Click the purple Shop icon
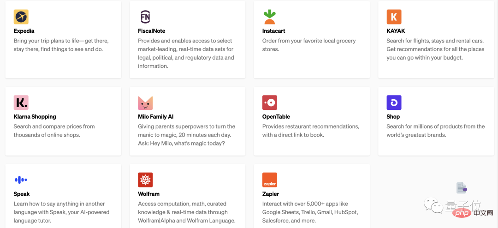The height and width of the screenshot is (228, 498). pos(394,102)
